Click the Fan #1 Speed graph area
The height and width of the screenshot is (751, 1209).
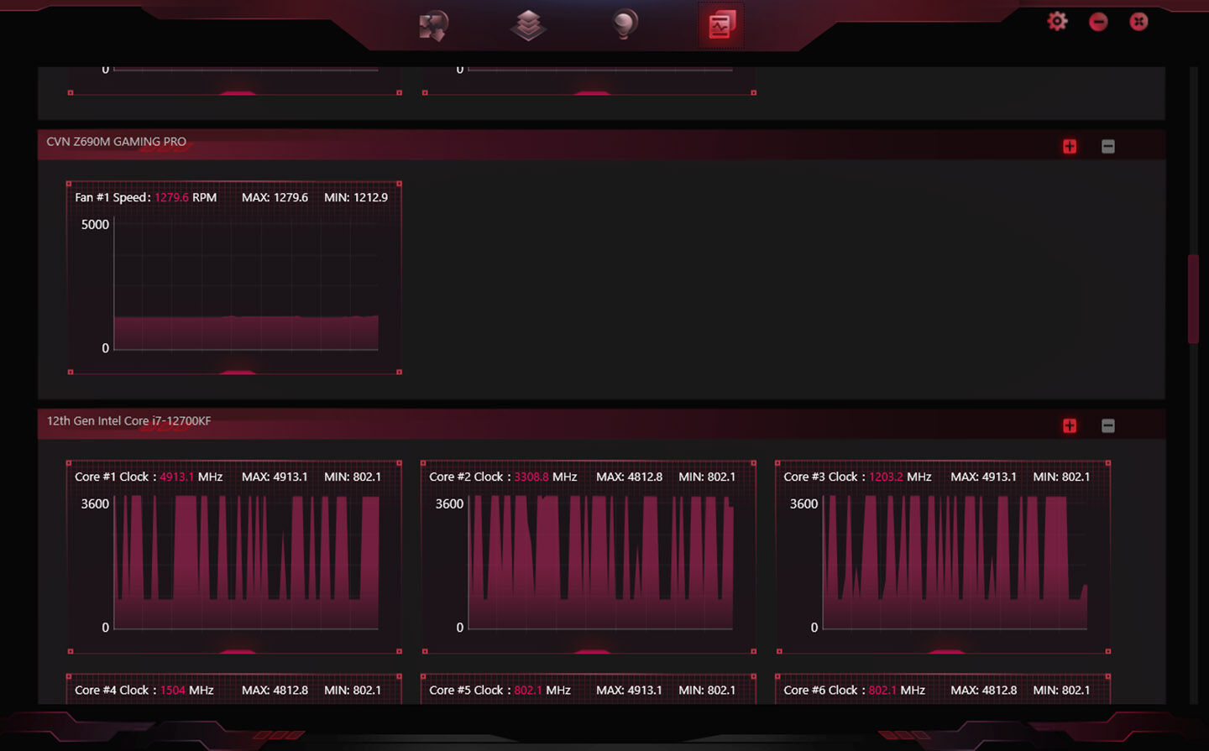point(246,283)
